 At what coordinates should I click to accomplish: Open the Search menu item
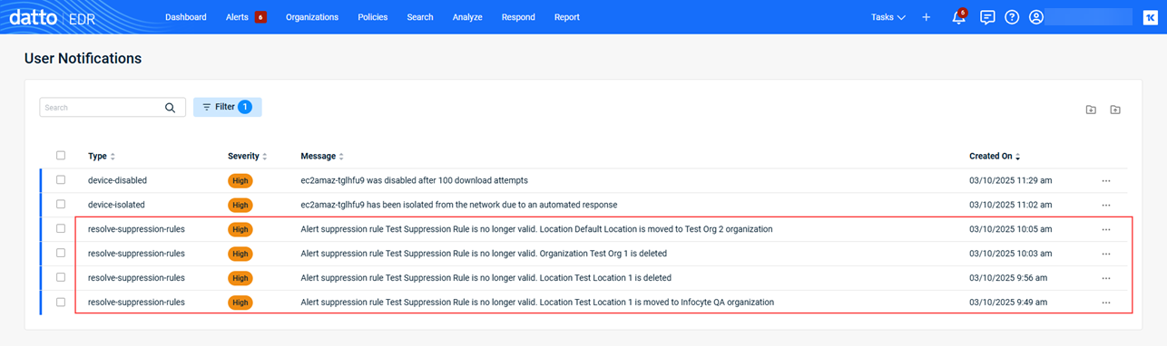pyautogui.click(x=420, y=17)
